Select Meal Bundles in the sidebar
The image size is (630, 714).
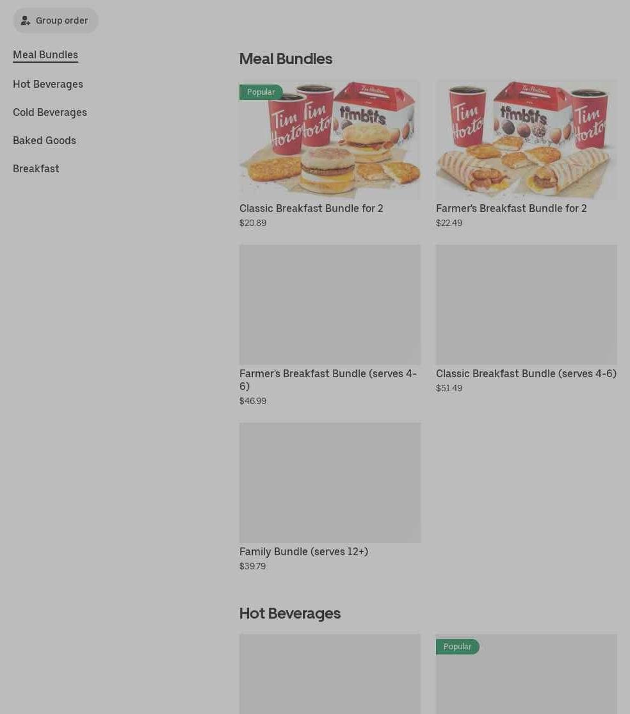point(45,54)
